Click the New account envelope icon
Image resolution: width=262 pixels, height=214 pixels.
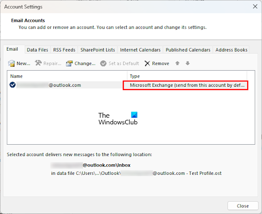[11, 63]
